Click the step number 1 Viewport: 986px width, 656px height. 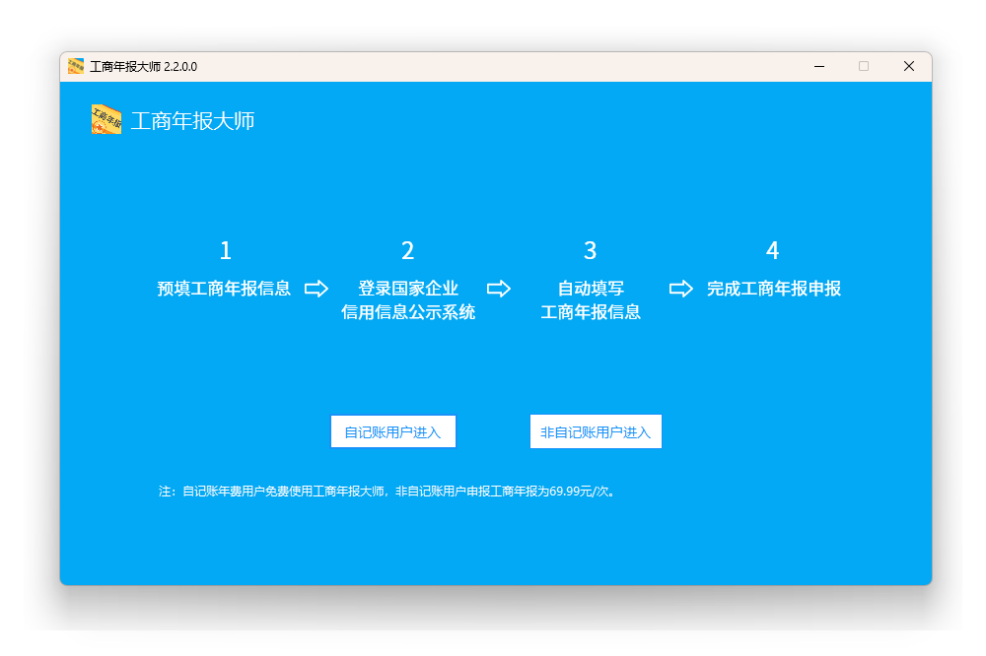(x=225, y=251)
